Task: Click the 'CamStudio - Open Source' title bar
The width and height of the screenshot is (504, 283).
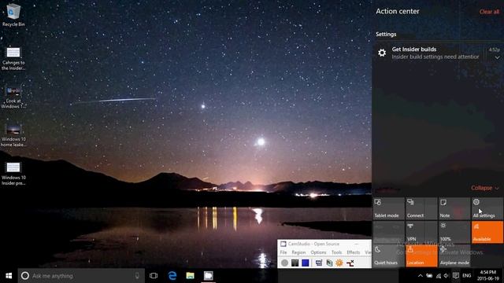Action: pyautogui.click(x=324, y=244)
